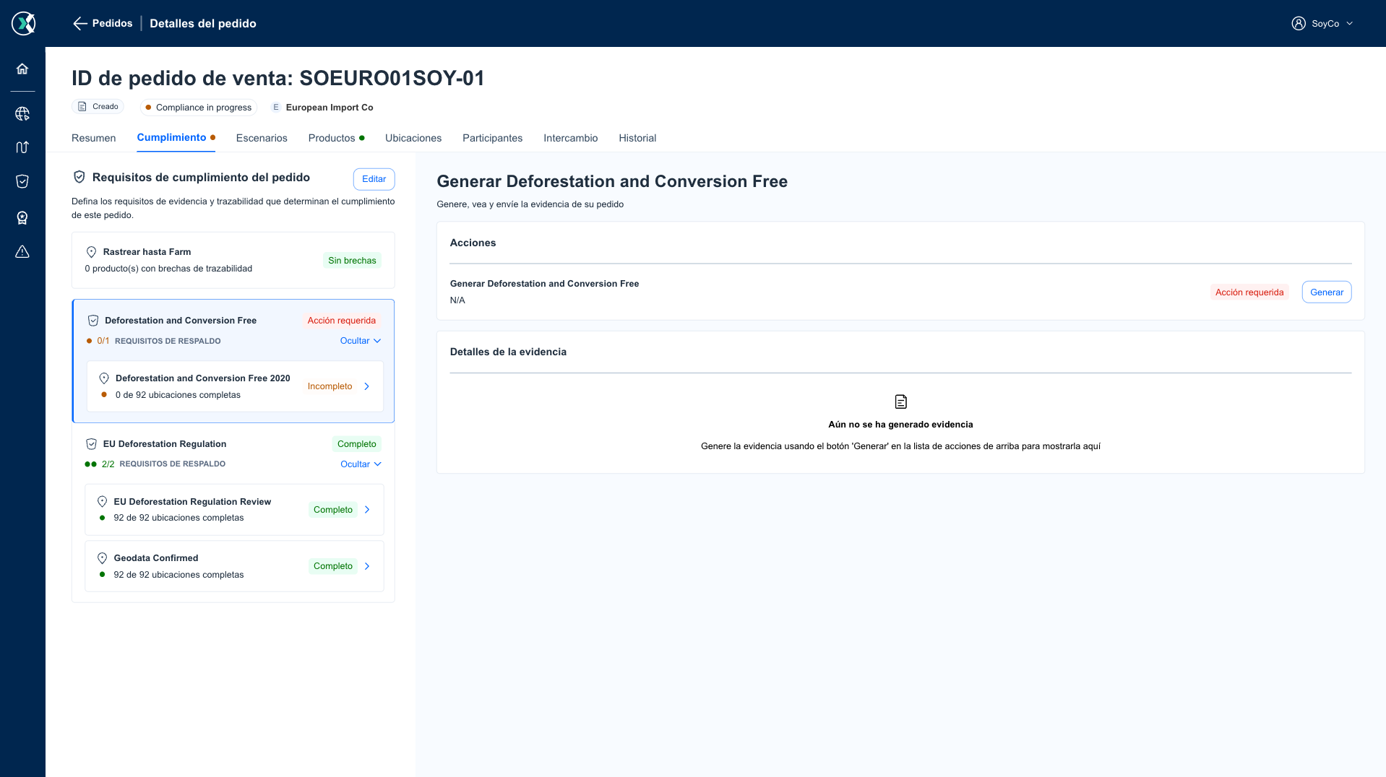Screen dimensions: 1386x777
Task: Open the globe icon in the sidebar
Action: [22, 113]
